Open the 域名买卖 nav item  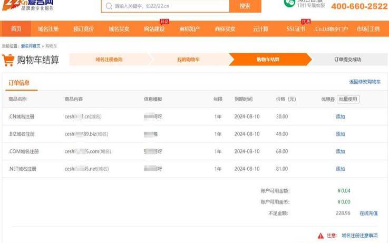119,29
